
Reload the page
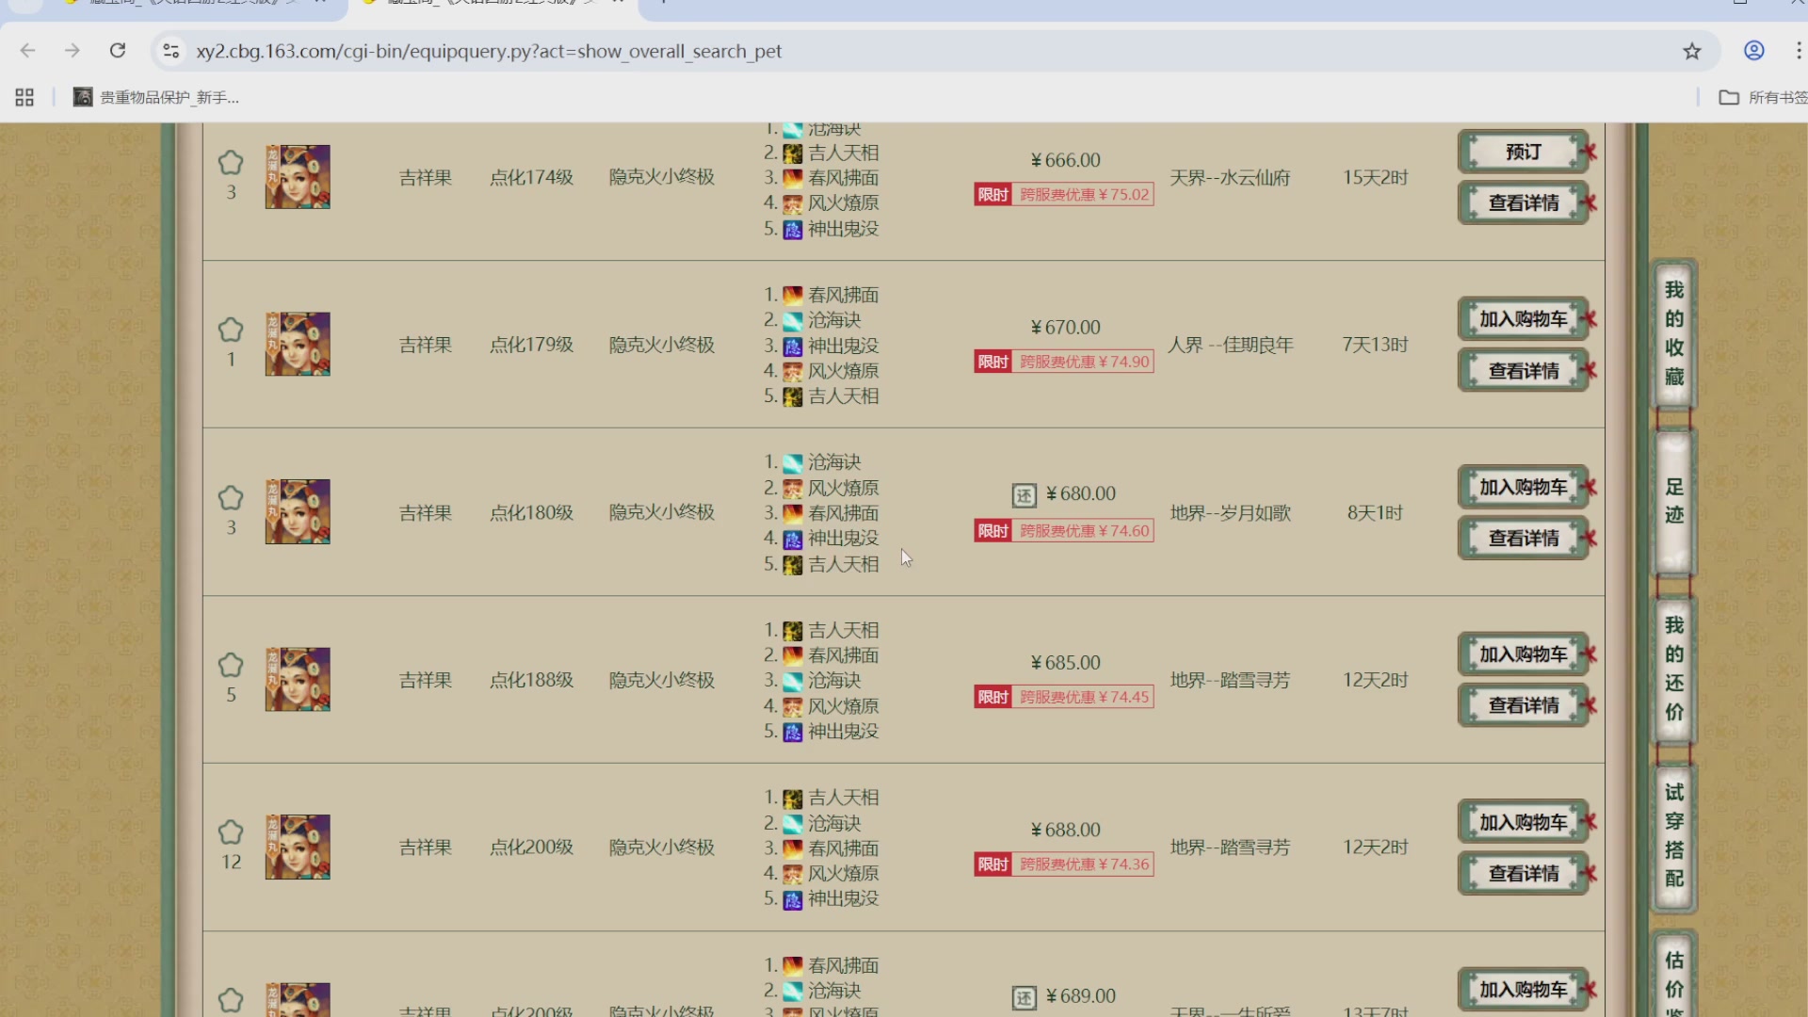(x=118, y=51)
